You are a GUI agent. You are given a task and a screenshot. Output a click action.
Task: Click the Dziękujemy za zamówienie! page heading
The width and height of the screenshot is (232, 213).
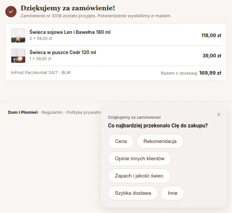click(x=68, y=8)
